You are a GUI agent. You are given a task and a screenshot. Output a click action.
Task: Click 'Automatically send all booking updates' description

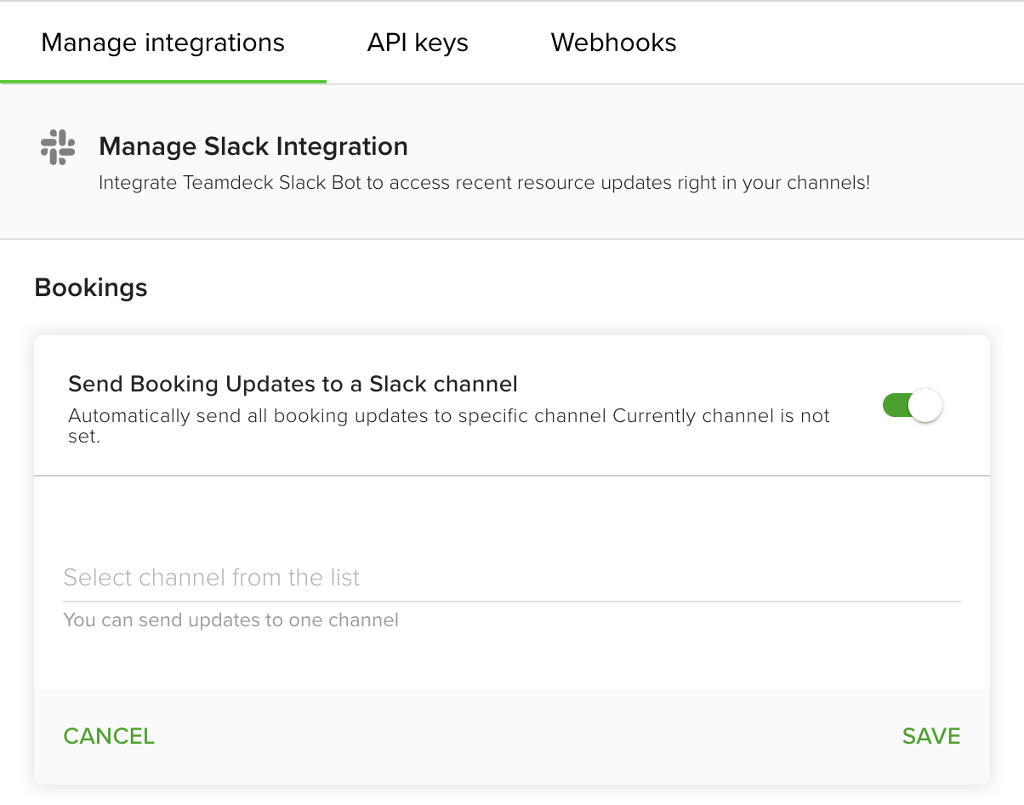coord(449,427)
